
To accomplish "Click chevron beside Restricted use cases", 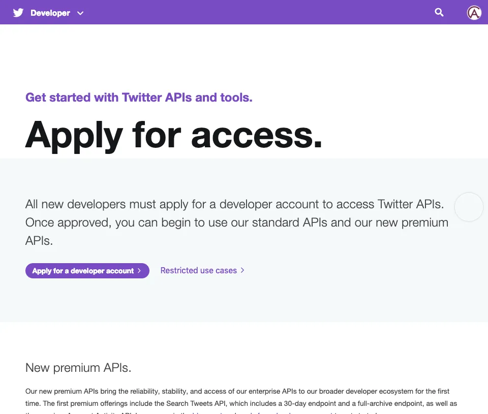I will (x=242, y=270).
